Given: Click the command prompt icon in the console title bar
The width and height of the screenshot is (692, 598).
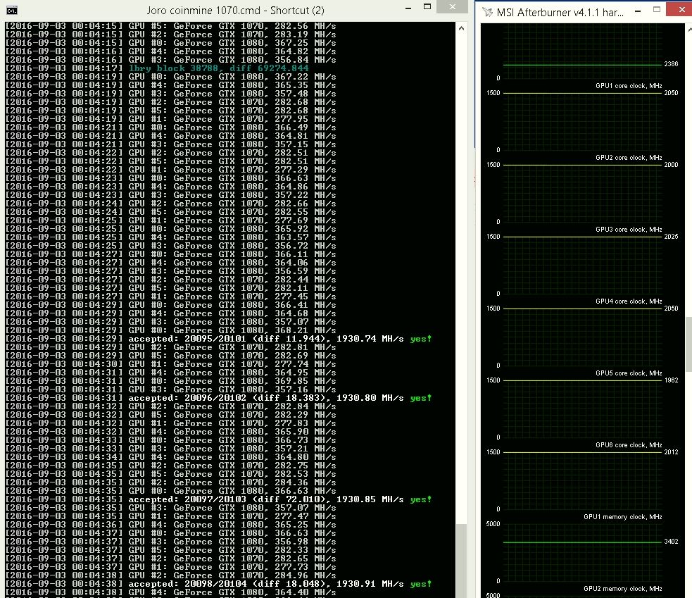Looking at the screenshot, I should point(12,10).
